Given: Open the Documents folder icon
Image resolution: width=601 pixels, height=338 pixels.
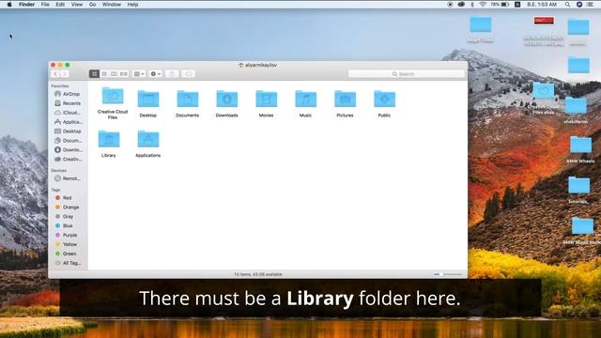Looking at the screenshot, I should [x=188, y=100].
